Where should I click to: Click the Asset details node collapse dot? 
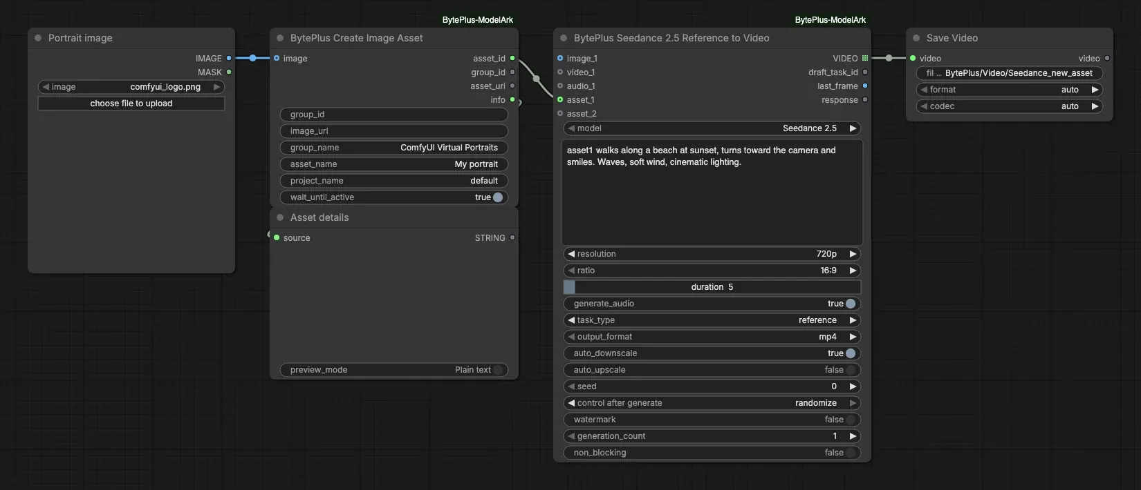(x=280, y=217)
